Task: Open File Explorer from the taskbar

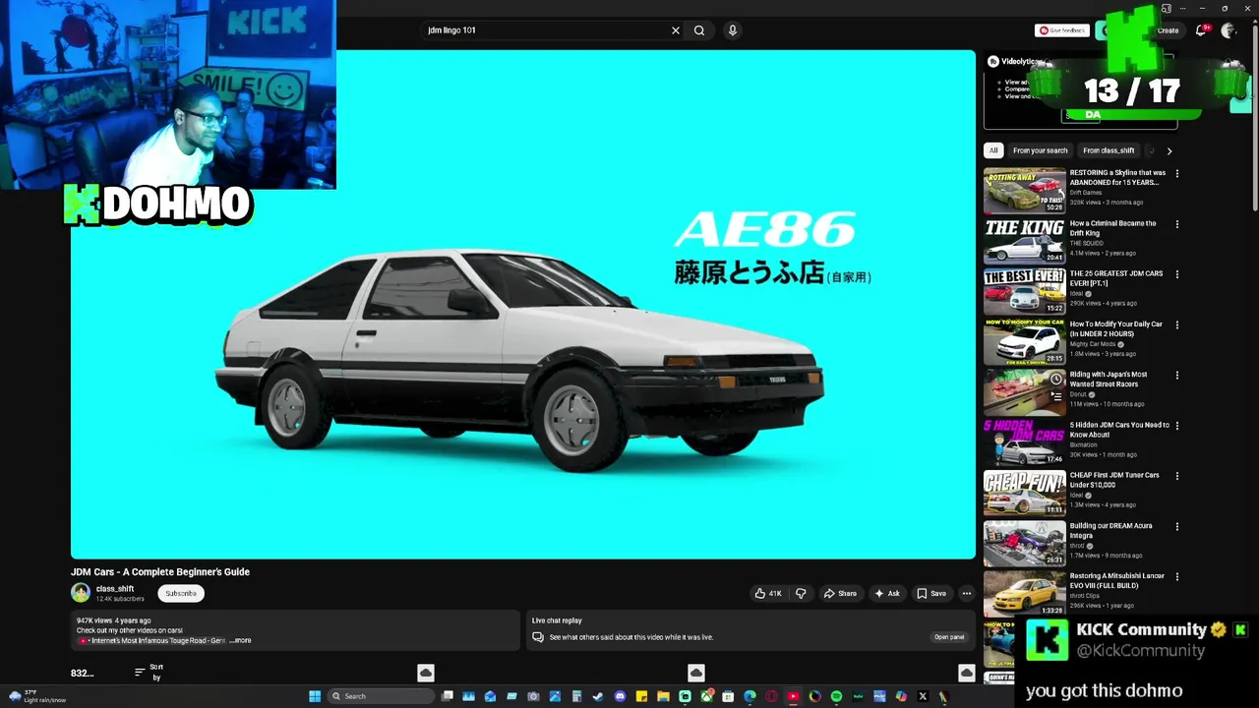Action: [663, 696]
